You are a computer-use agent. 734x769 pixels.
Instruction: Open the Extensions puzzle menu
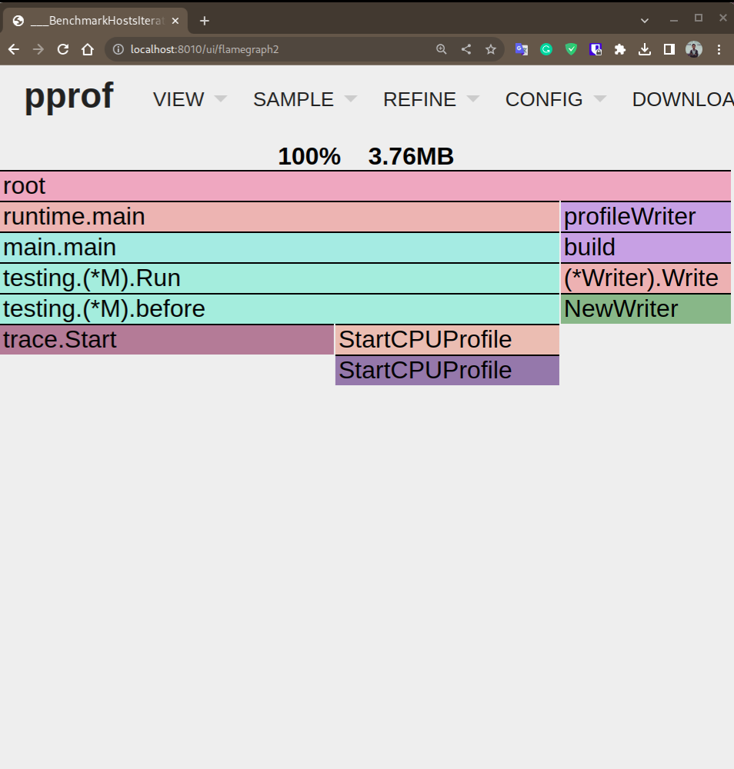(x=620, y=49)
